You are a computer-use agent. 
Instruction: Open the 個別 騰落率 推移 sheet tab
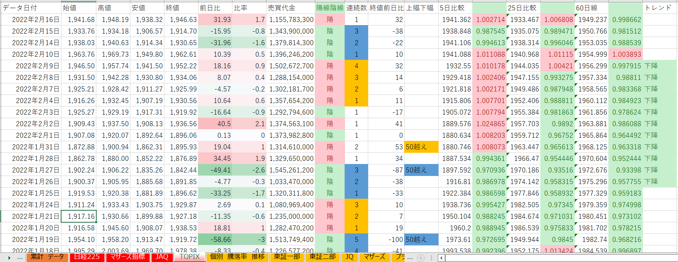[x=237, y=257]
